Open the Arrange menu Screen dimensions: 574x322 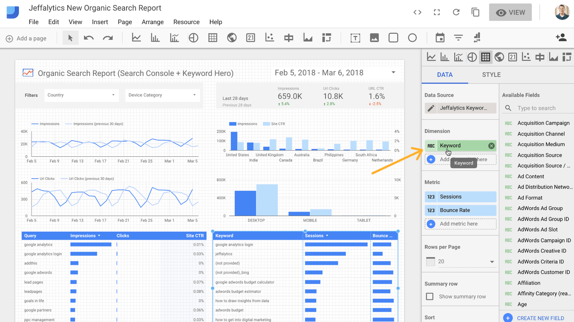click(152, 22)
